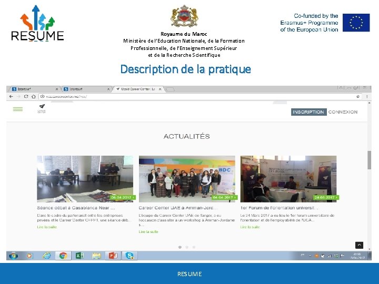Switch to the second Istartsurf tab
The height and width of the screenshot is (284, 379).
point(86,89)
